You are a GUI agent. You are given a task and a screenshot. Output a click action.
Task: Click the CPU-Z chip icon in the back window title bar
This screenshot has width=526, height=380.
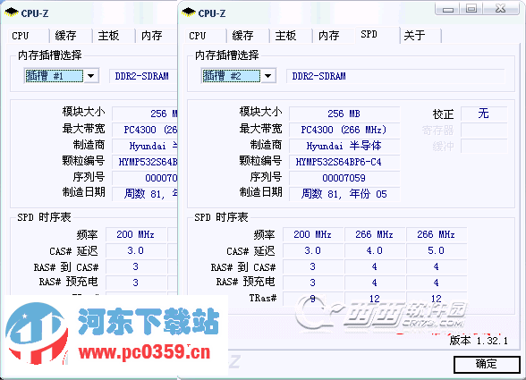pyautogui.click(x=11, y=13)
